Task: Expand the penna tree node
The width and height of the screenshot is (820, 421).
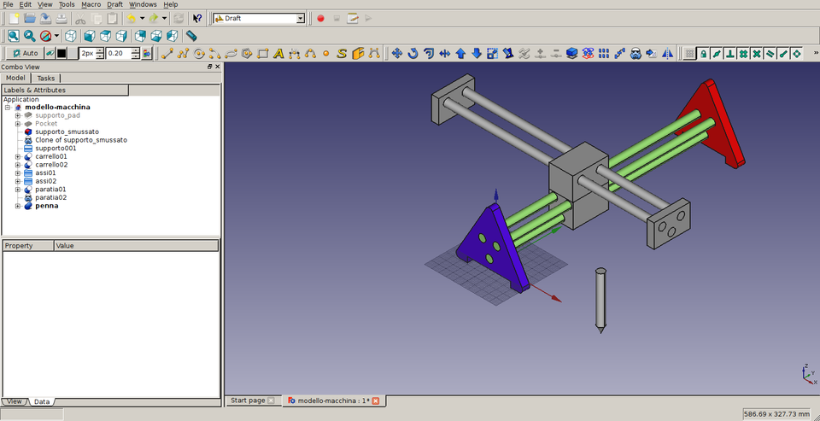Action: click(x=18, y=206)
